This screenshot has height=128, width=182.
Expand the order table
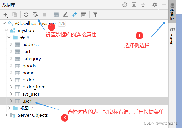[x=11, y=80]
